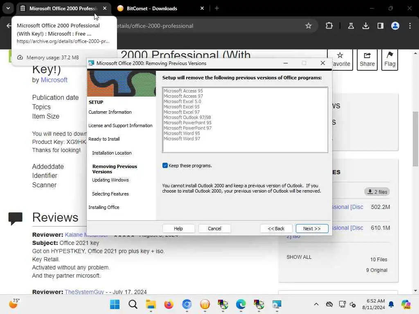Viewport: 419px width, 314px height.
Task: Close the Microsoft Office 2000 tab
Action: pos(105,9)
